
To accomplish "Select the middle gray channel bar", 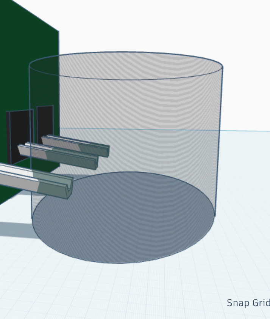I will pyautogui.click(x=59, y=156).
